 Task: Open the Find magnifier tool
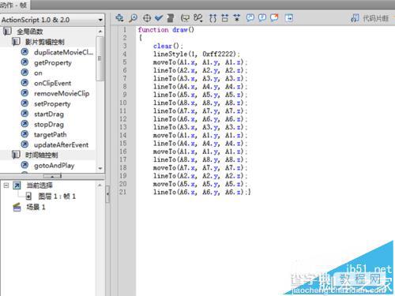(x=134, y=18)
